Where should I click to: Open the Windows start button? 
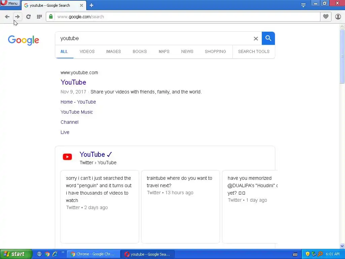(x=16, y=254)
